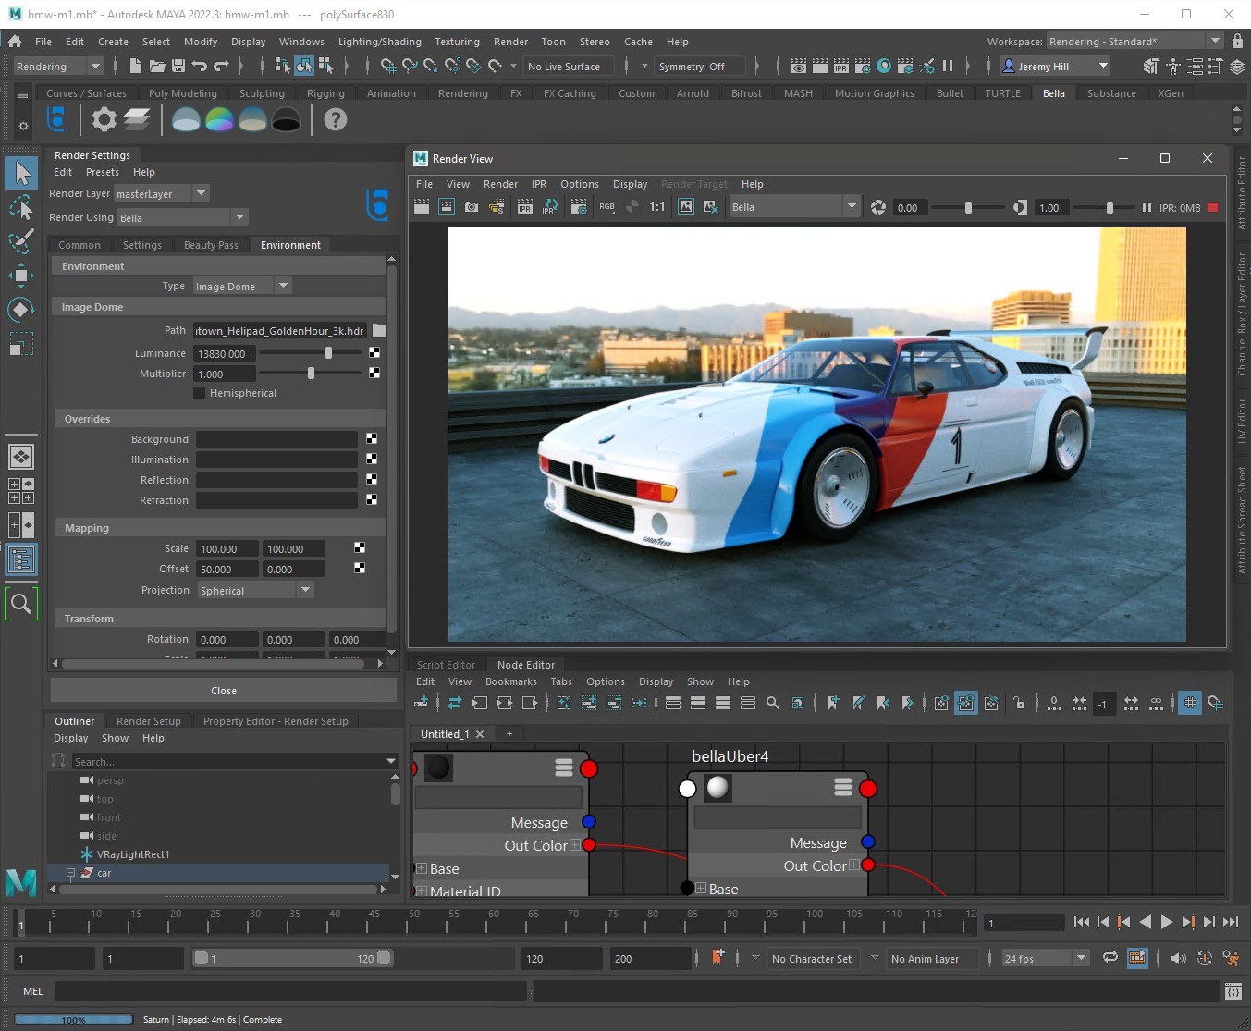Viewport: 1251px width, 1031px height.
Task: Click the No Character Set button
Action: pyautogui.click(x=811, y=959)
